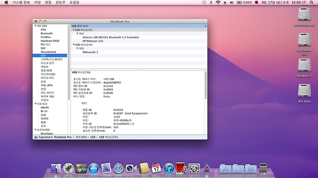Open Address Book in the Dock
This screenshot has height=178, width=318.
144,168
